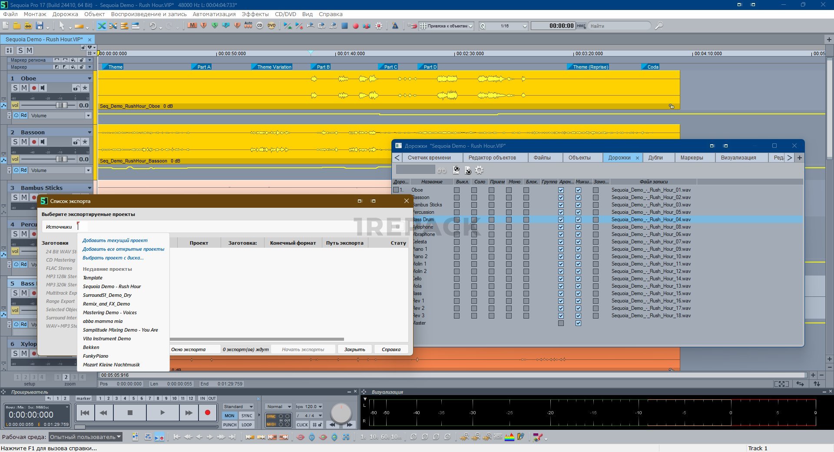Click the 'Part B' timeline marker
The image size is (834, 452).
[323, 67]
